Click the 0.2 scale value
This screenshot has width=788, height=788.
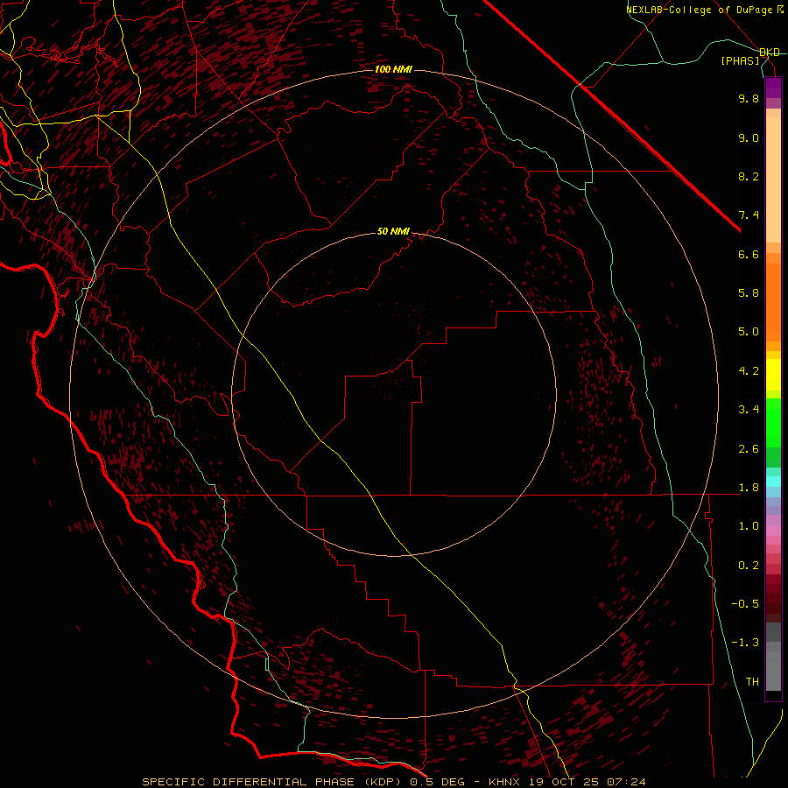pos(749,566)
